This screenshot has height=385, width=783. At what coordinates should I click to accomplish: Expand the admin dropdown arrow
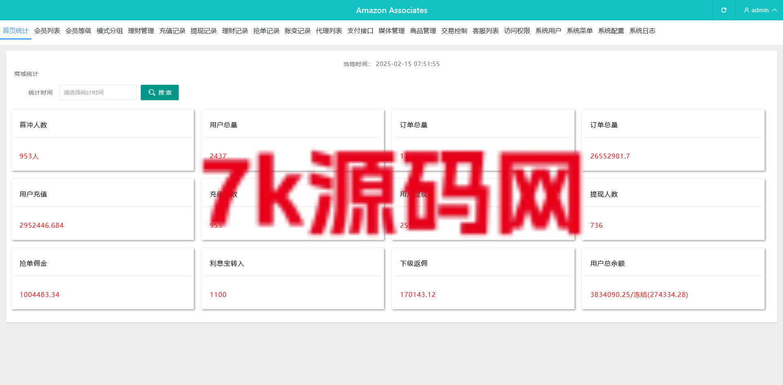[774, 10]
